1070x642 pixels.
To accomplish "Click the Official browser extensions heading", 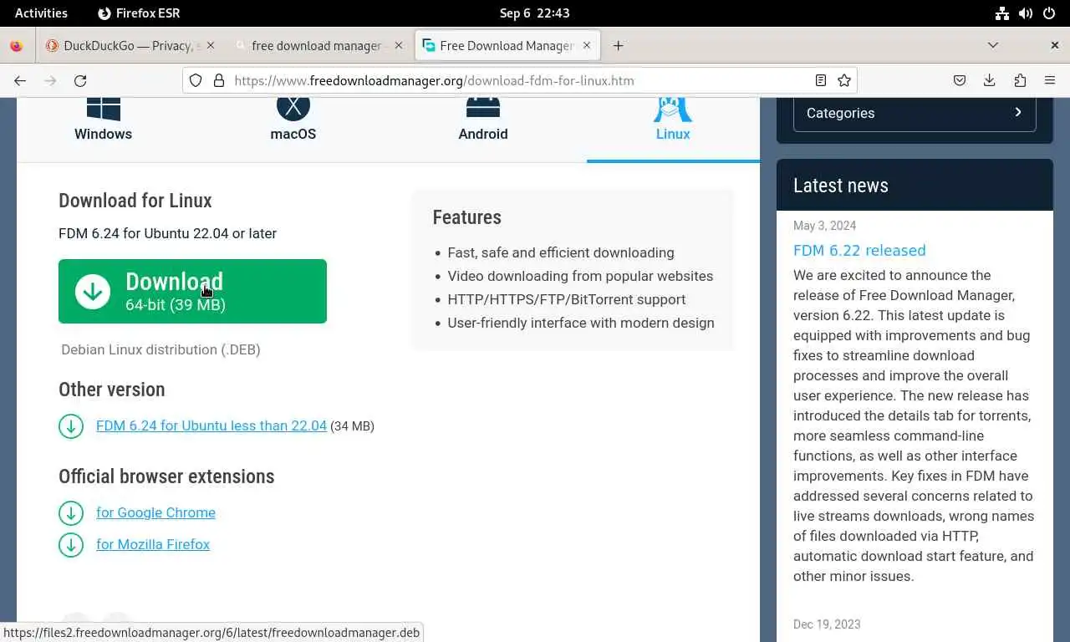I will [x=166, y=476].
